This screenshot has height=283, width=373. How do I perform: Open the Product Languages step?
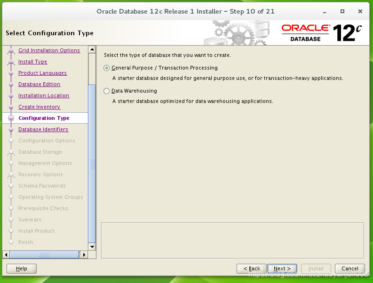pos(43,73)
